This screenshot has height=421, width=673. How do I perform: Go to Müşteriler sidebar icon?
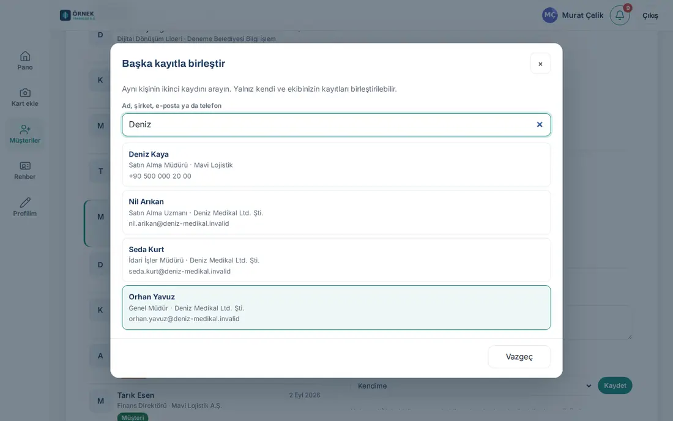point(25,129)
